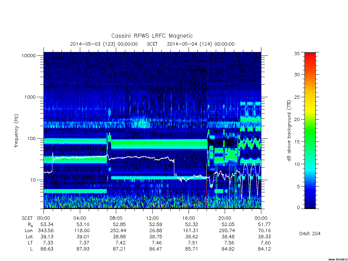Click the 'Orbit 204' label
348x261 pixels.
point(310,233)
